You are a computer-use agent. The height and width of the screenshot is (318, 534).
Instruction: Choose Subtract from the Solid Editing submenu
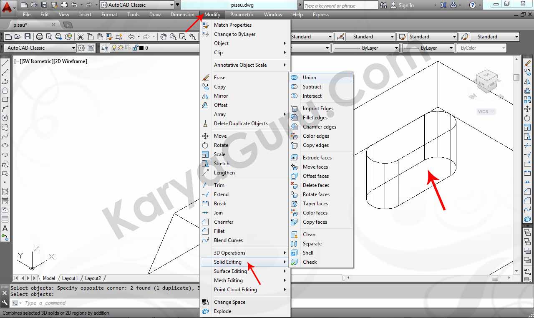pyautogui.click(x=312, y=87)
